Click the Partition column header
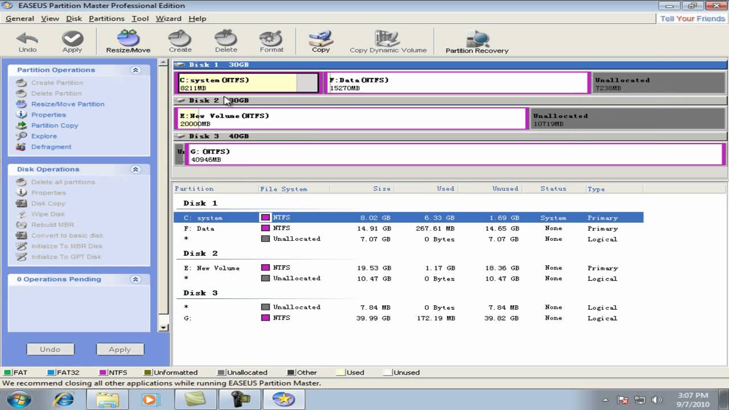729x410 pixels. pyautogui.click(x=215, y=188)
